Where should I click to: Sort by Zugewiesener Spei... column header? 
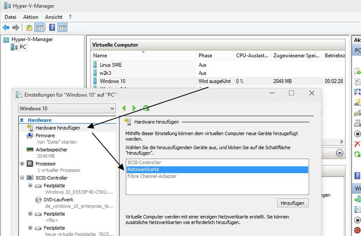[296, 55]
